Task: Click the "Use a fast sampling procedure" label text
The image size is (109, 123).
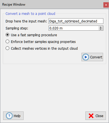Action: (34, 35)
